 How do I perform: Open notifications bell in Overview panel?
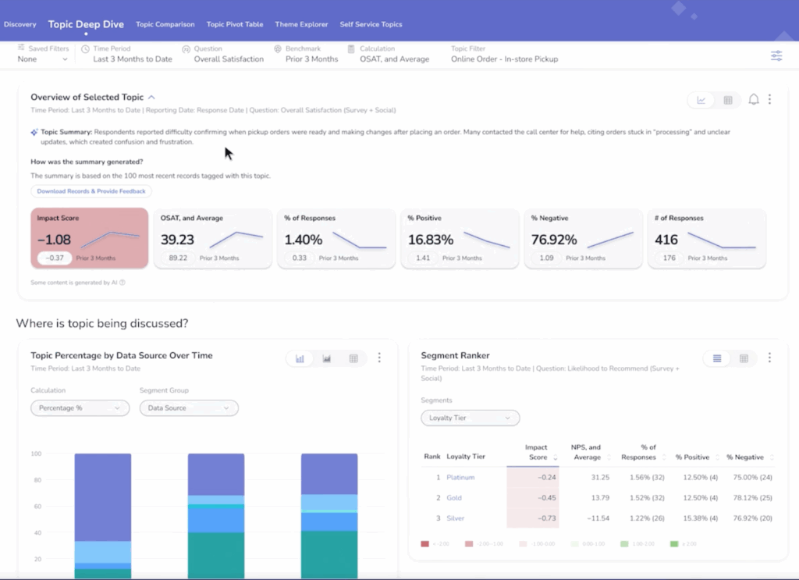coord(753,100)
